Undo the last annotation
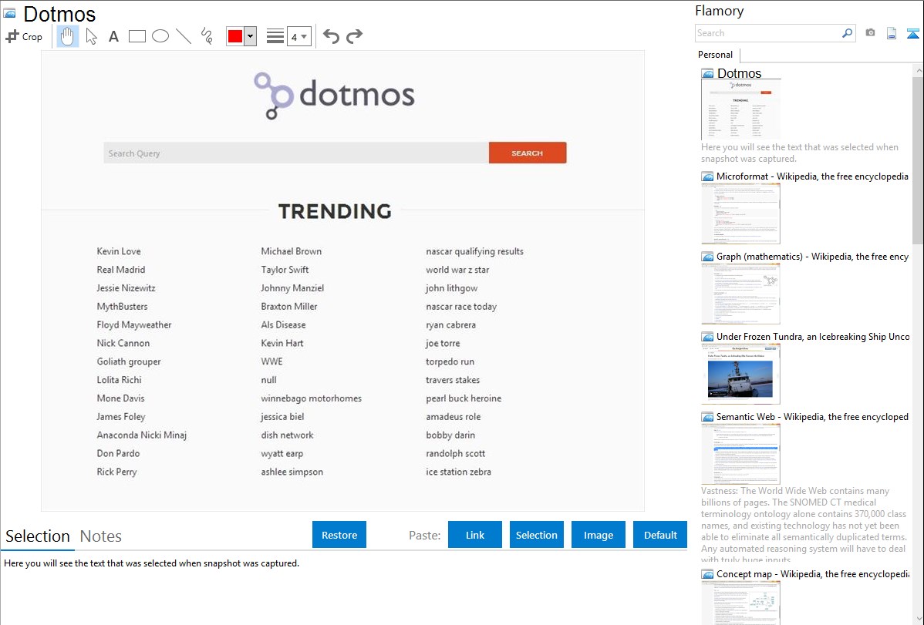924x625 pixels. 331,36
